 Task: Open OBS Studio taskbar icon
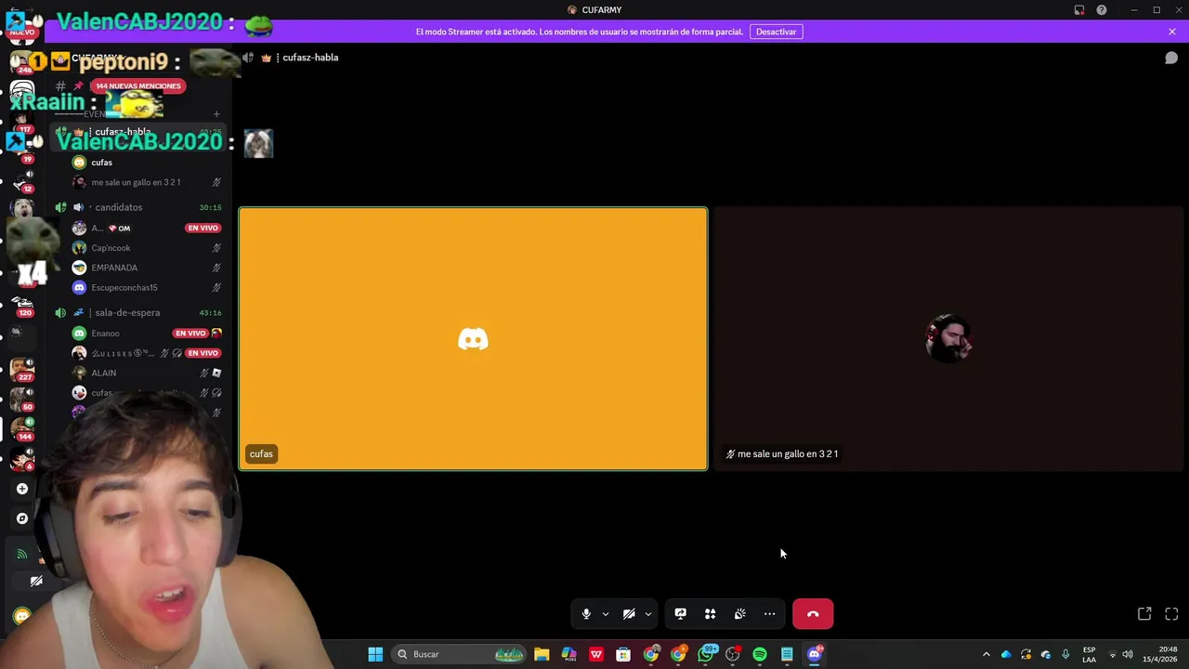click(x=733, y=654)
